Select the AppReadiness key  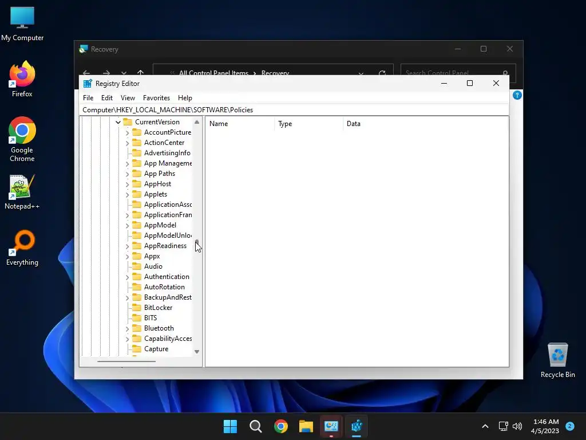pos(165,245)
